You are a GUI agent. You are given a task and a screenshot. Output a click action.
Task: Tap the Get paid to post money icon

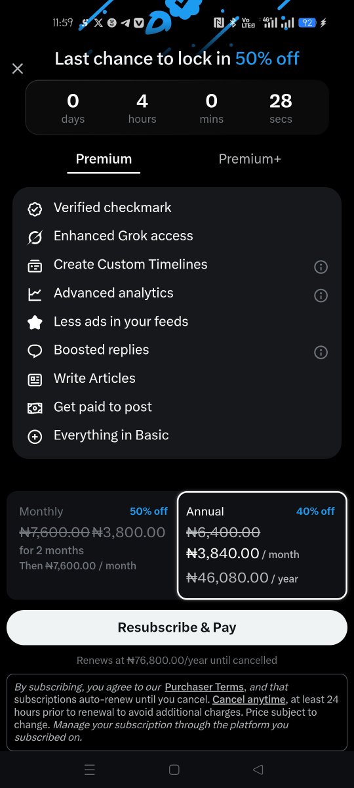[35, 408]
